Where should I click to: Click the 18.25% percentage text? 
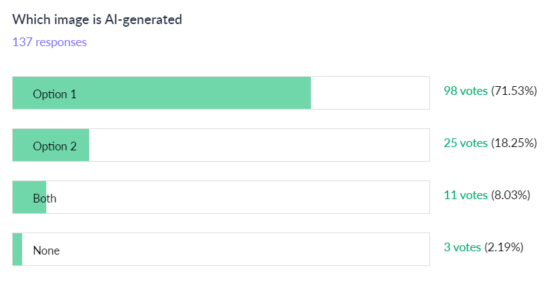pos(514,143)
